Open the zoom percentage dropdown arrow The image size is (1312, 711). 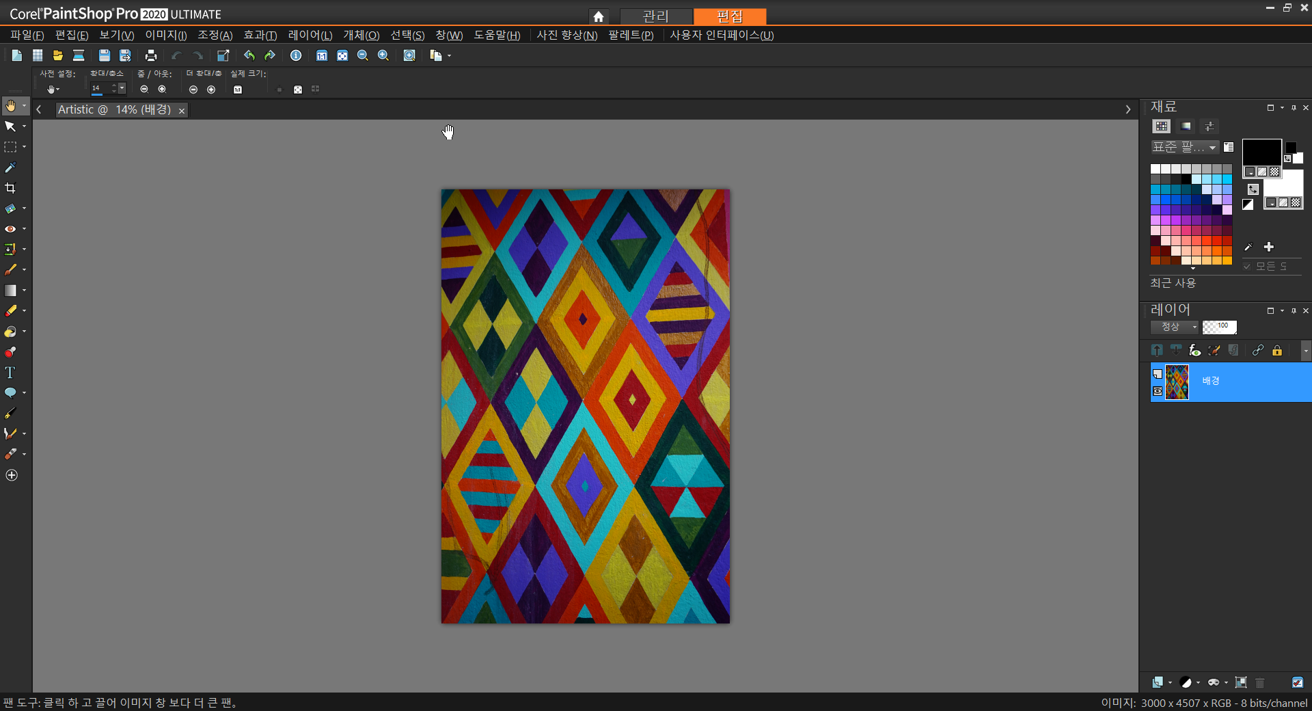point(122,88)
